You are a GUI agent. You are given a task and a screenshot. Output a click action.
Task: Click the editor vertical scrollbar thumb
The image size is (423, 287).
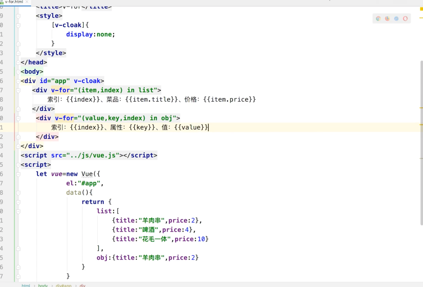421,143
